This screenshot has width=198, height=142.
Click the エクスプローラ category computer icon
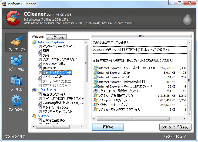34,90
